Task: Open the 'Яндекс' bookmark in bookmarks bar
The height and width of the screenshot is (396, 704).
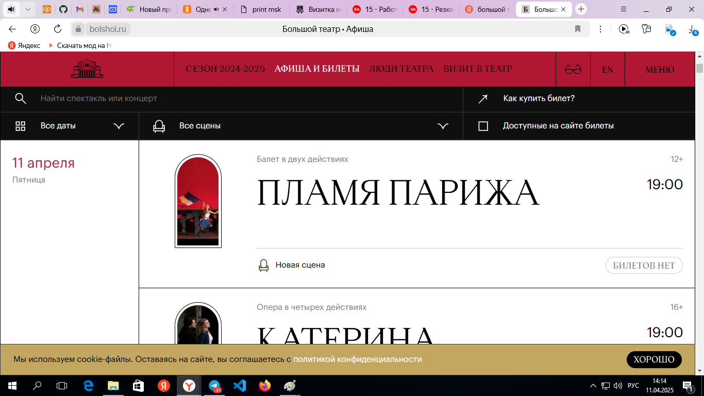Action: click(24, 45)
